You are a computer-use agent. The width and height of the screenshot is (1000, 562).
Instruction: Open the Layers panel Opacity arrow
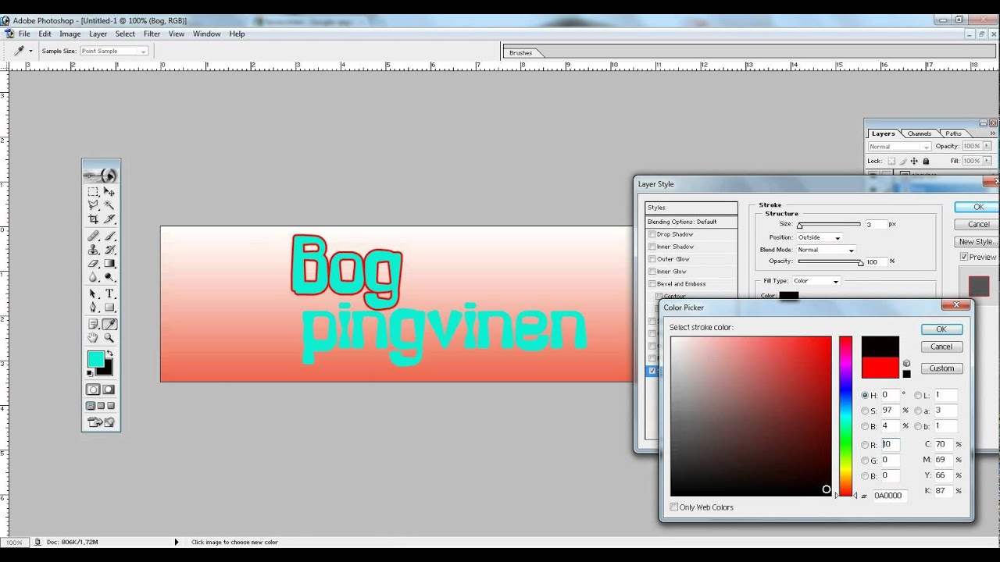(x=987, y=146)
